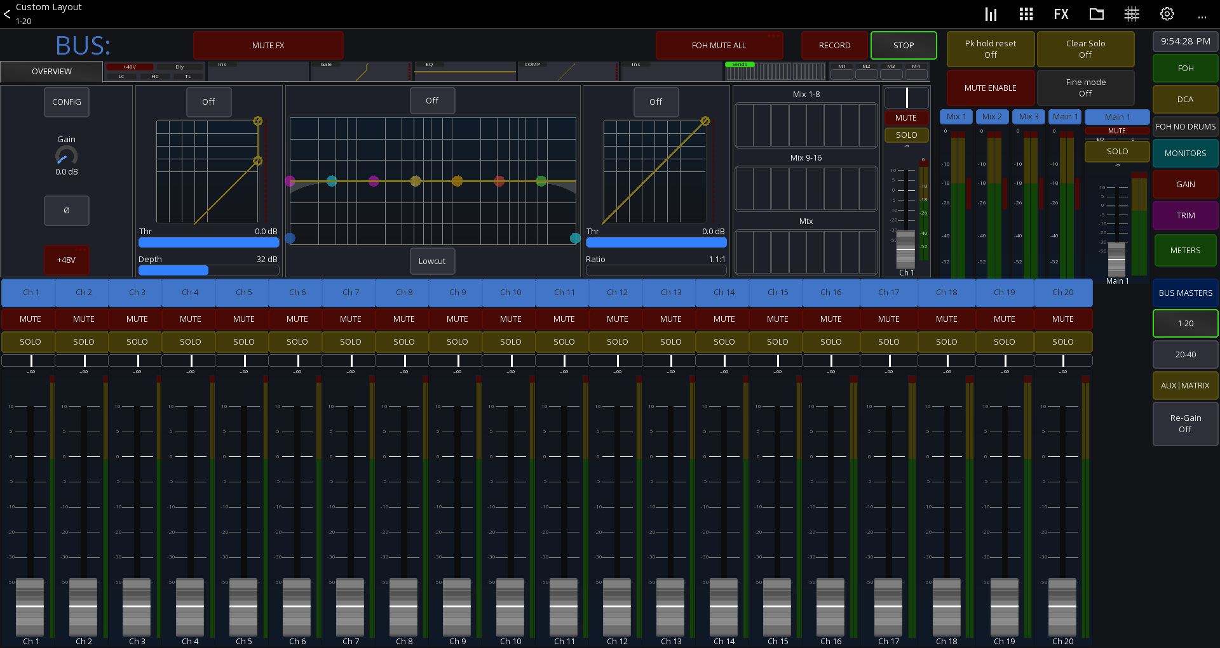Open the mixer faders view icon
Screen dimensions: 1220x648
991,14
